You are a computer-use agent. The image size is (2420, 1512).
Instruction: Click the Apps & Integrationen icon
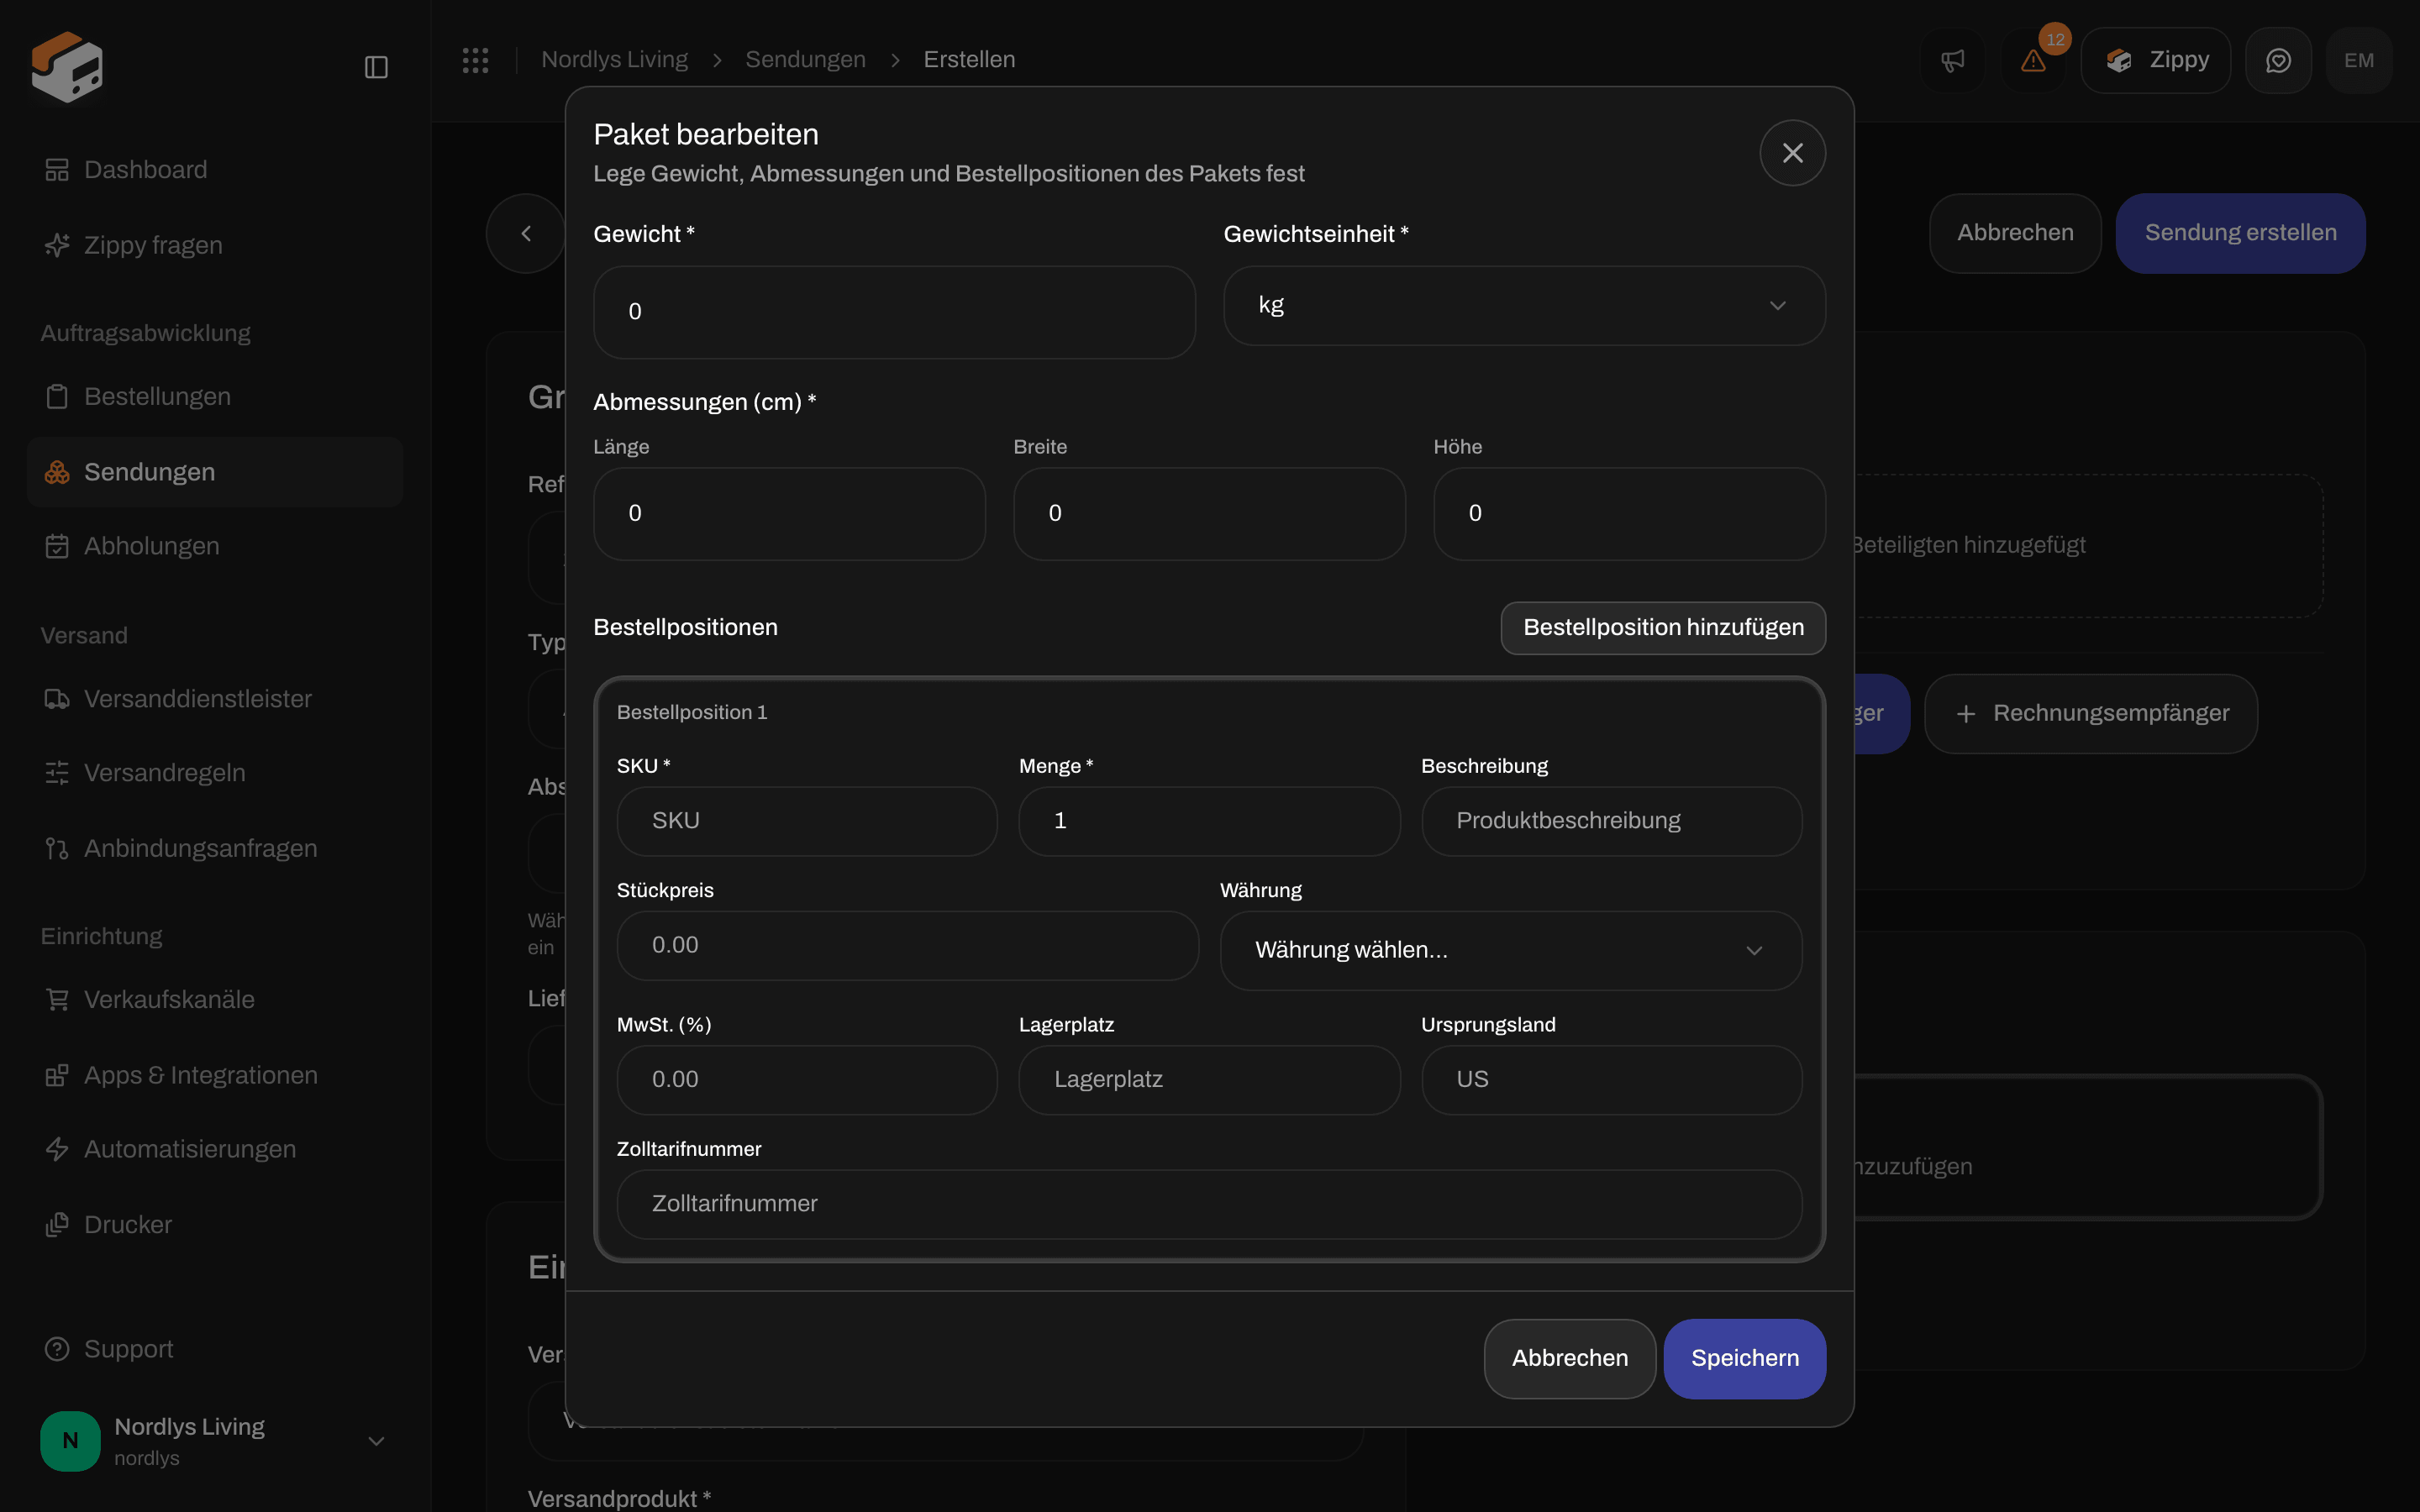(57, 1075)
